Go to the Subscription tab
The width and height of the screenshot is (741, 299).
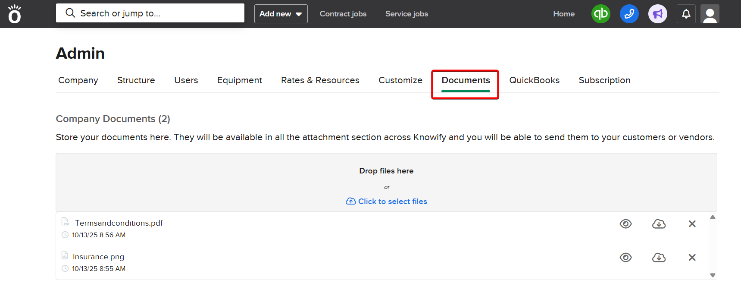604,80
